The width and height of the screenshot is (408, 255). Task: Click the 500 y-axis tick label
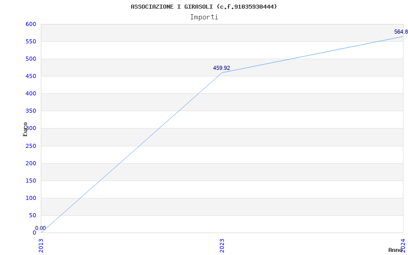(x=31, y=59)
